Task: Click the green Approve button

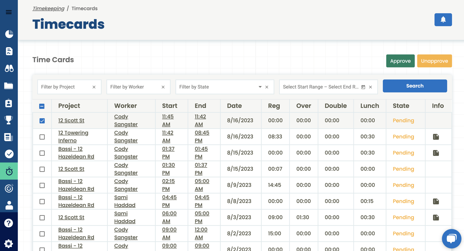Action: click(x=400, y=61)
